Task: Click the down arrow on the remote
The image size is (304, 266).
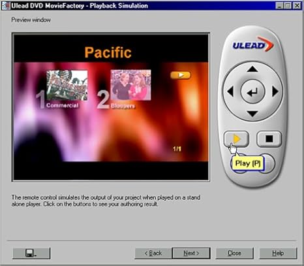Action: 252,114
